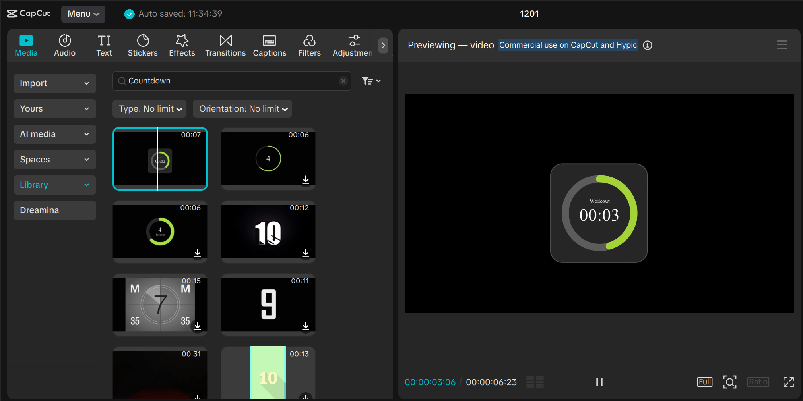This screenshot has height=401, width=803.
Task: Open the Filters panel
Action: tap(309, 45)
